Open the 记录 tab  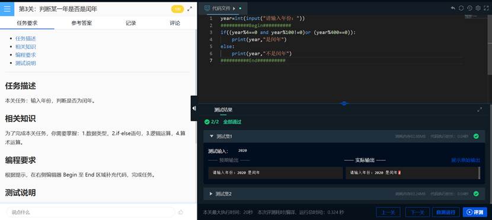131,23
